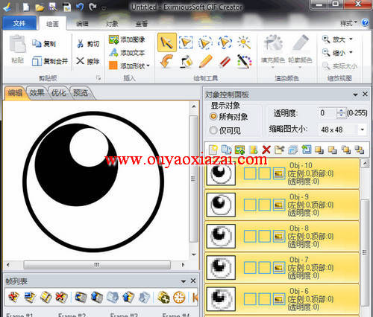Click the orange clock frame-delay icon

coord(179,297)
